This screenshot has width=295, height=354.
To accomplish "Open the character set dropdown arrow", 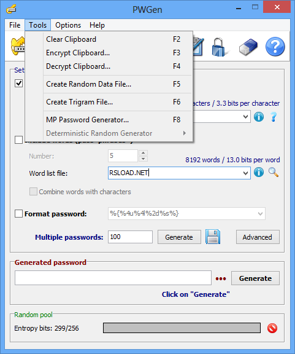I will click(x=245, y=117).
